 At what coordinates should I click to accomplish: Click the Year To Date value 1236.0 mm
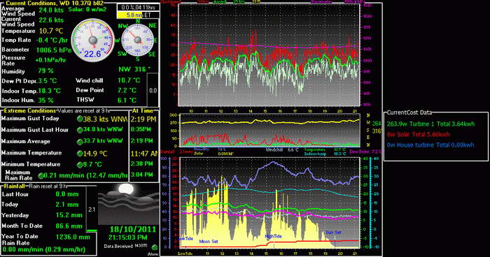73,237
